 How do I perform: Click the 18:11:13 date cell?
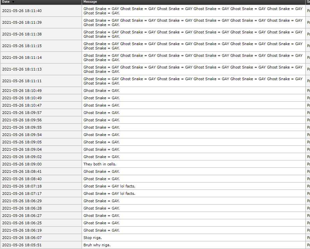pyautogui.click(x=22, y=69)
